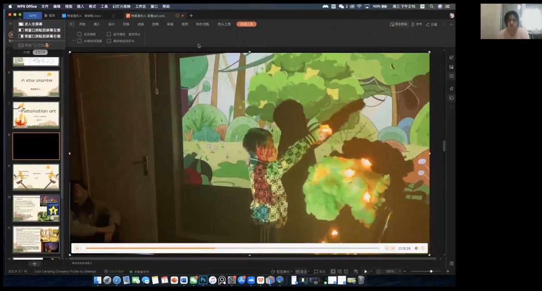The image size is (542, 291).
Task: Select slide 9 thumbnail with axes
Action: 36,177
